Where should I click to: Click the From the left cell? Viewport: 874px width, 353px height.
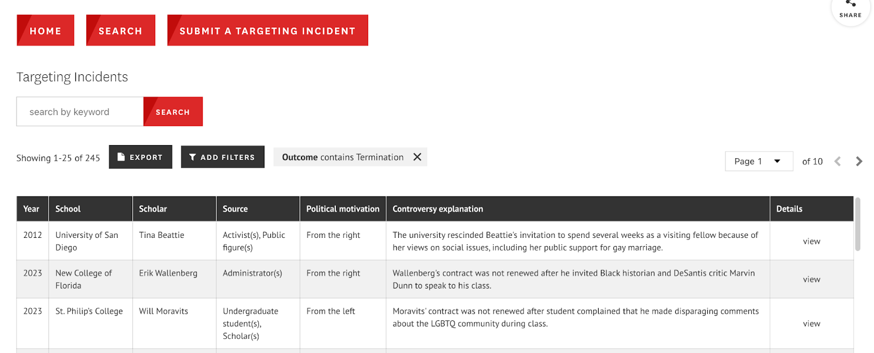point(343,324)
